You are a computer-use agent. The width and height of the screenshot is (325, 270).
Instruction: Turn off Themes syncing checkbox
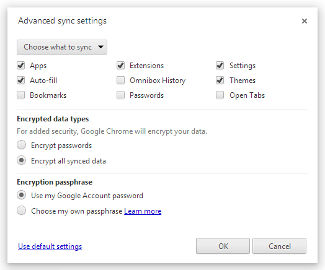click(220, 81)
